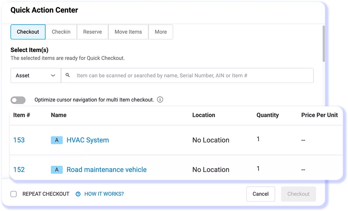Select the Checkout tab
The height and width of the screenshot is (211, 348).
point(28,32)
